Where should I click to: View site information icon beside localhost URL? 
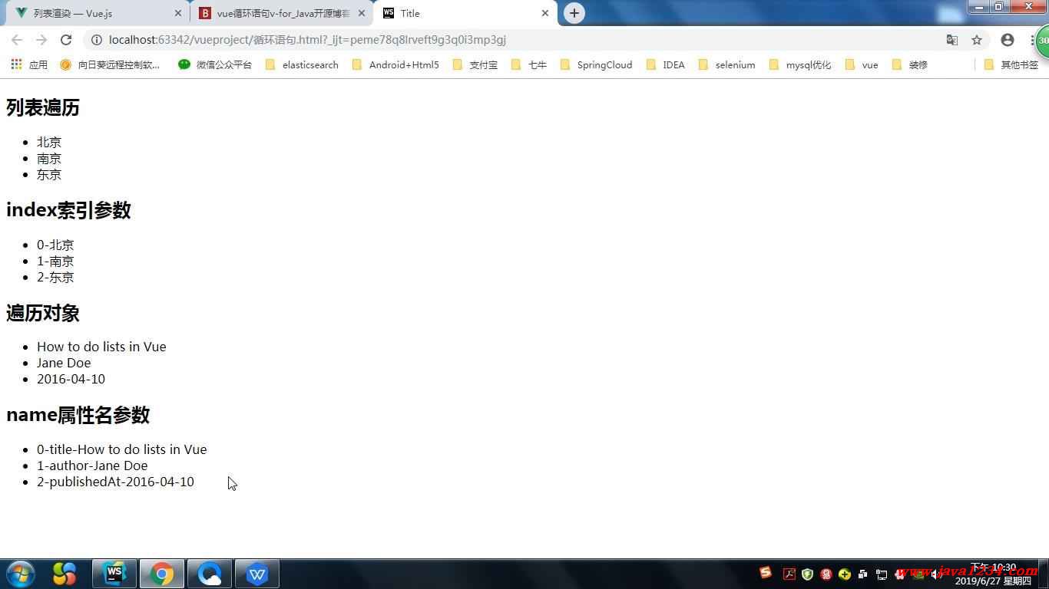(x=96, y=40)
